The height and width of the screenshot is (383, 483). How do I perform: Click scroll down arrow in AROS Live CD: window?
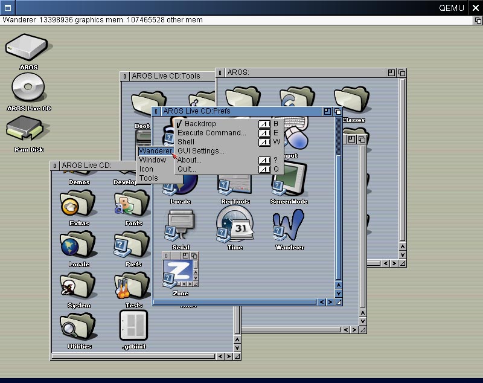(237, 348)
